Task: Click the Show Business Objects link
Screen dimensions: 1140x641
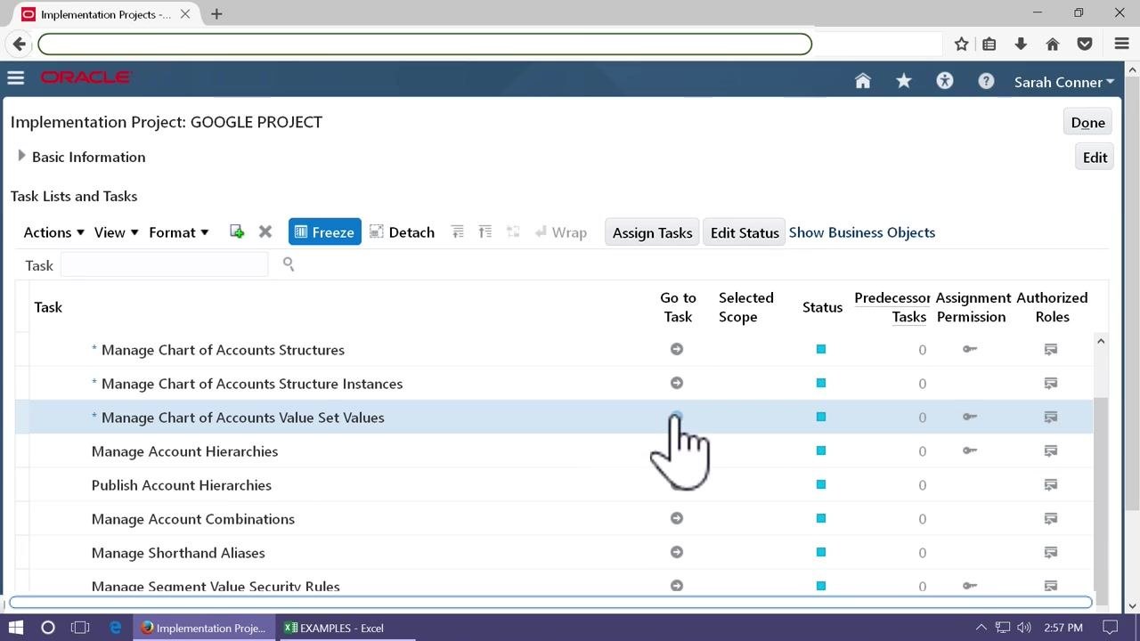Action: (861, 231)
